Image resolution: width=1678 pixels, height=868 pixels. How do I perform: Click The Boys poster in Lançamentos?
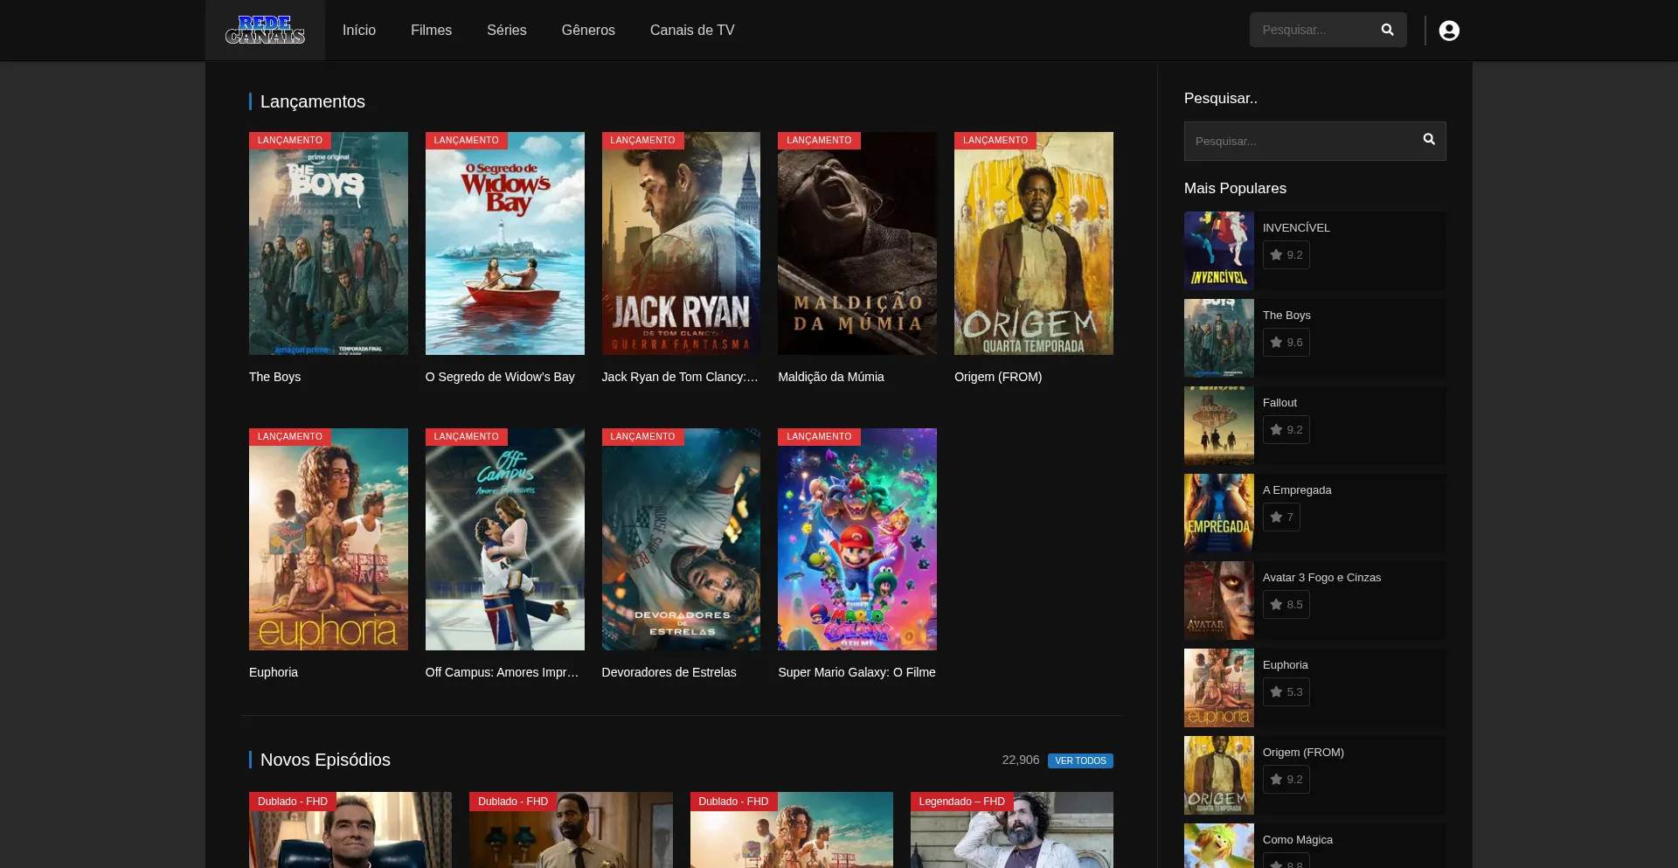329,243
